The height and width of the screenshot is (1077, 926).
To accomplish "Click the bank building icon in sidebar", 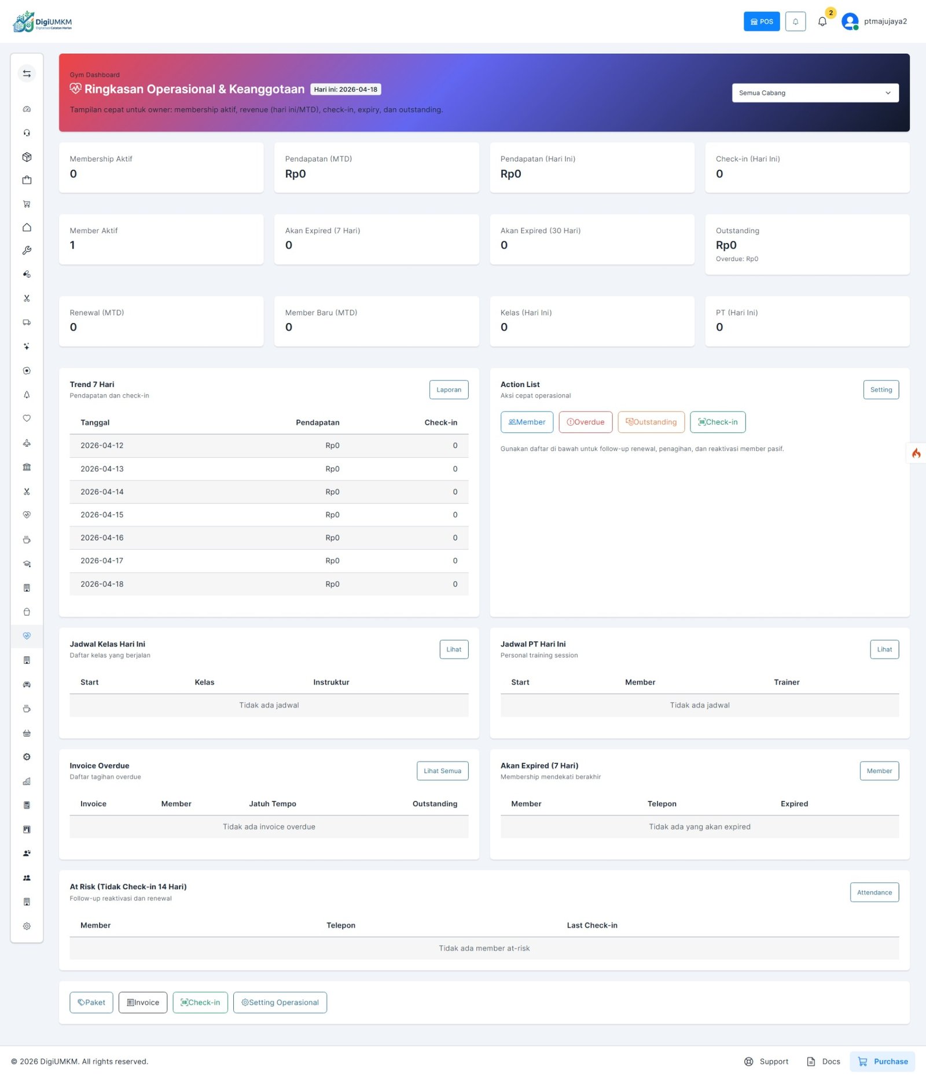I will [x=27, y=467].
